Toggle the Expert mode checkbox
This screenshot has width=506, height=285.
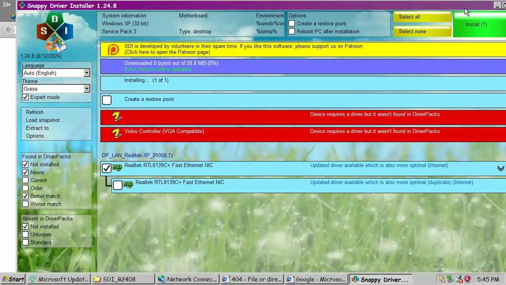click(25, 97)
